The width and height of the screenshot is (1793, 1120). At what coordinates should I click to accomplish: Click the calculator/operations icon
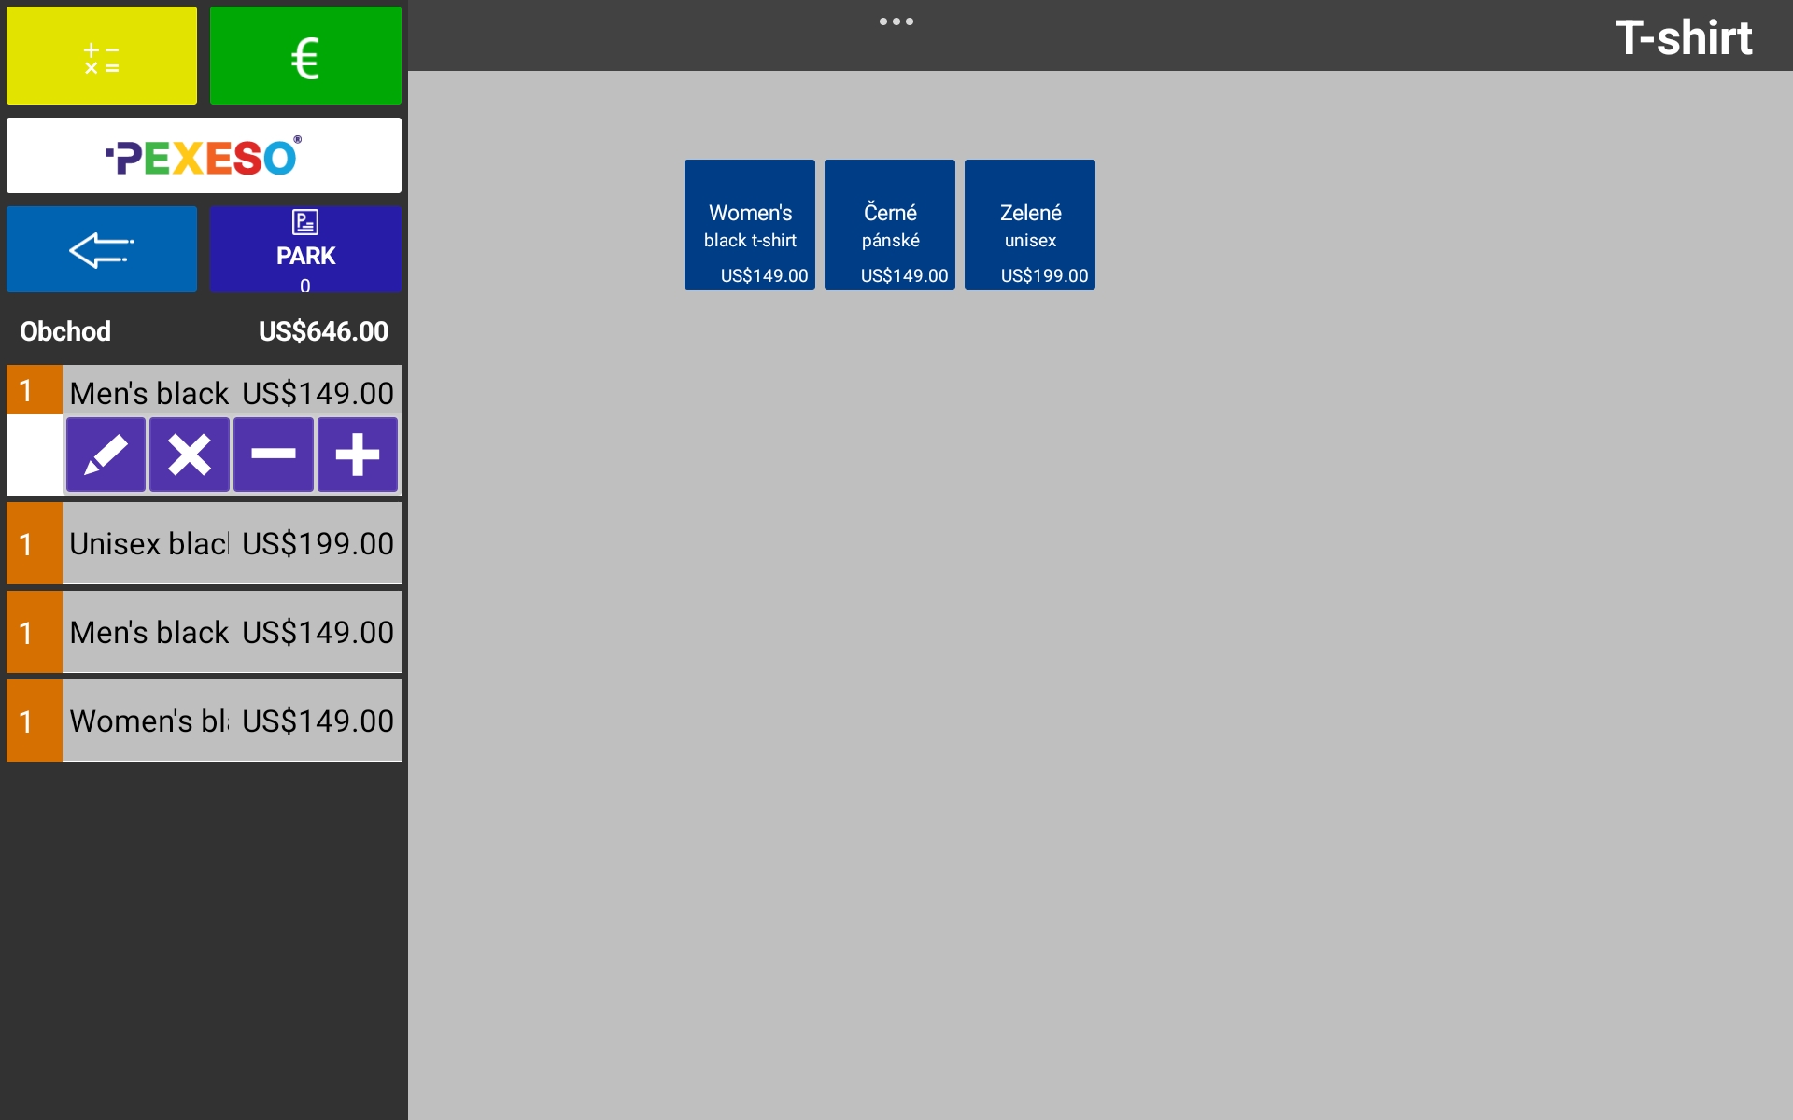click(x=101, y=57)
